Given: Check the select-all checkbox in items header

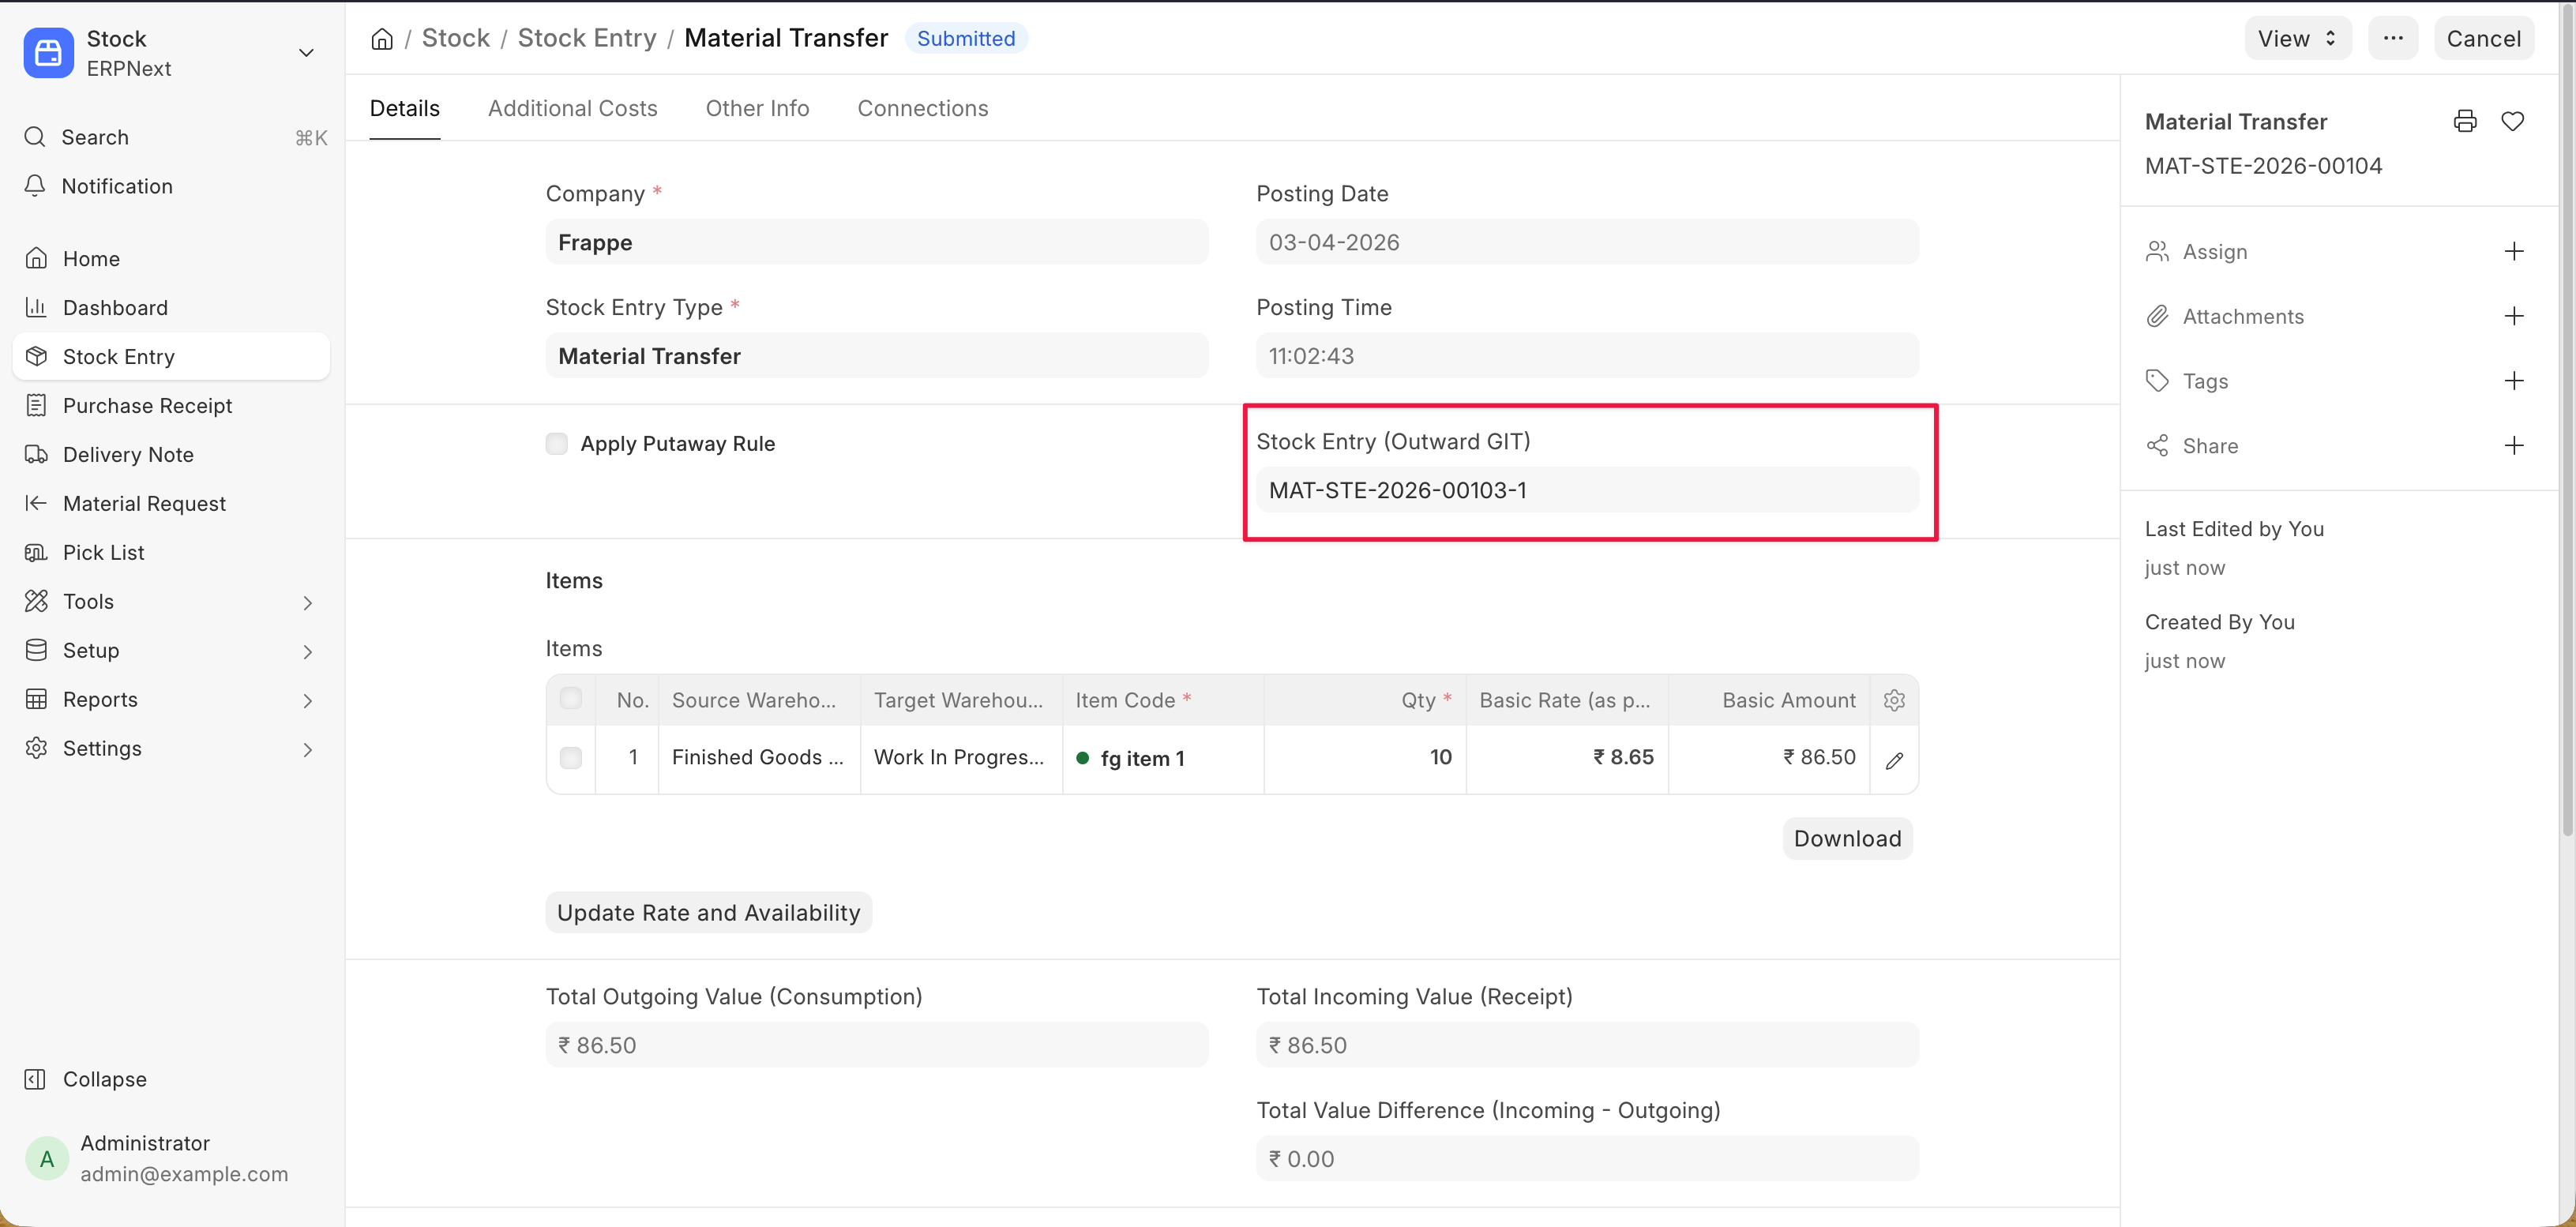Looking at the screenshot, I should [571, 699].
